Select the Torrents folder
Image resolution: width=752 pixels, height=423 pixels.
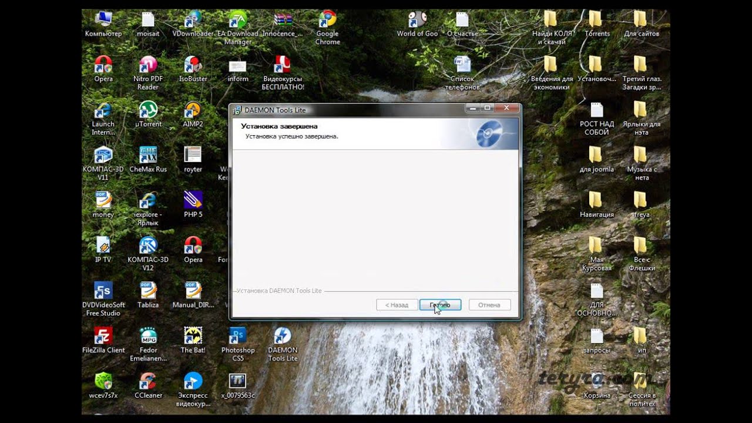point(597,23)
